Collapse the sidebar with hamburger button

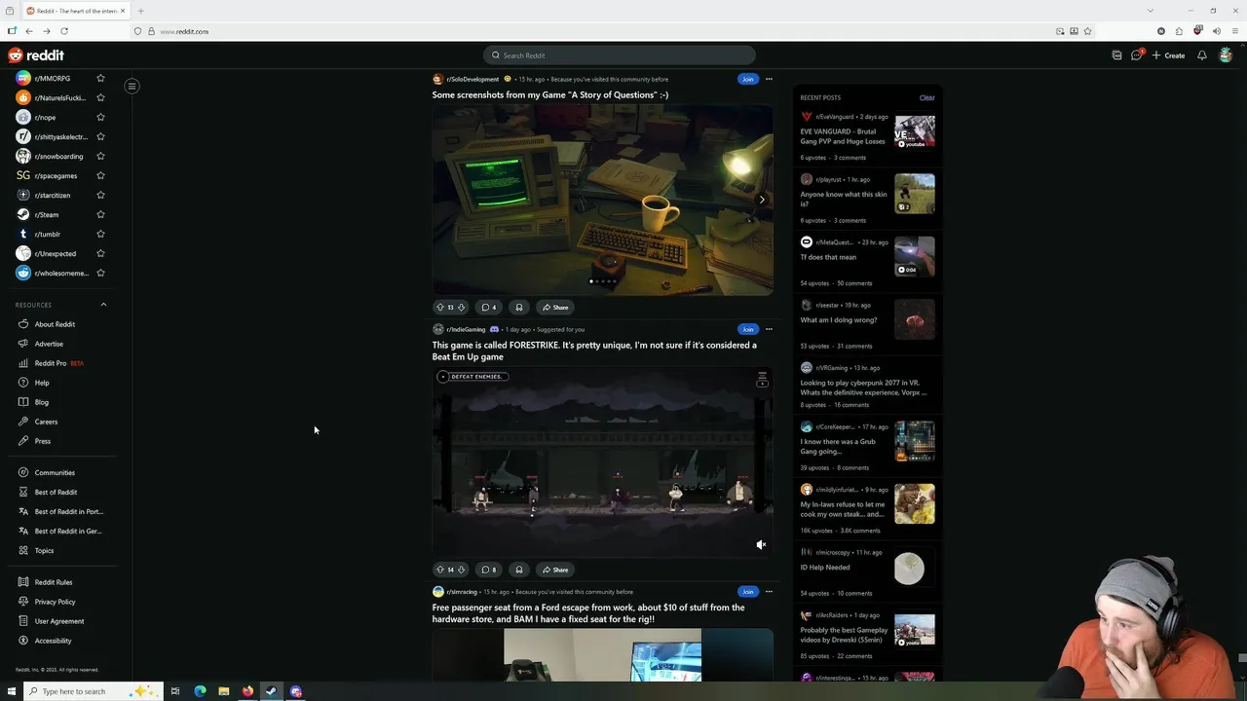(132, 86)
